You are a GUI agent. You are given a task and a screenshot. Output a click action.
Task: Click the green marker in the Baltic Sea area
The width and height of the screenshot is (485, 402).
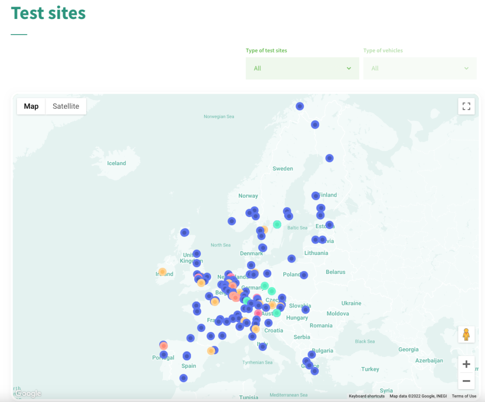point(278,225)
